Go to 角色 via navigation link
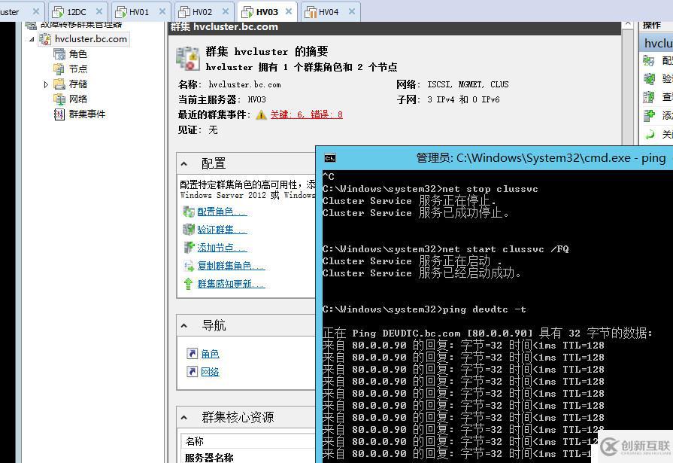Screen dimensions: 673x463 [x=211, y=354]
